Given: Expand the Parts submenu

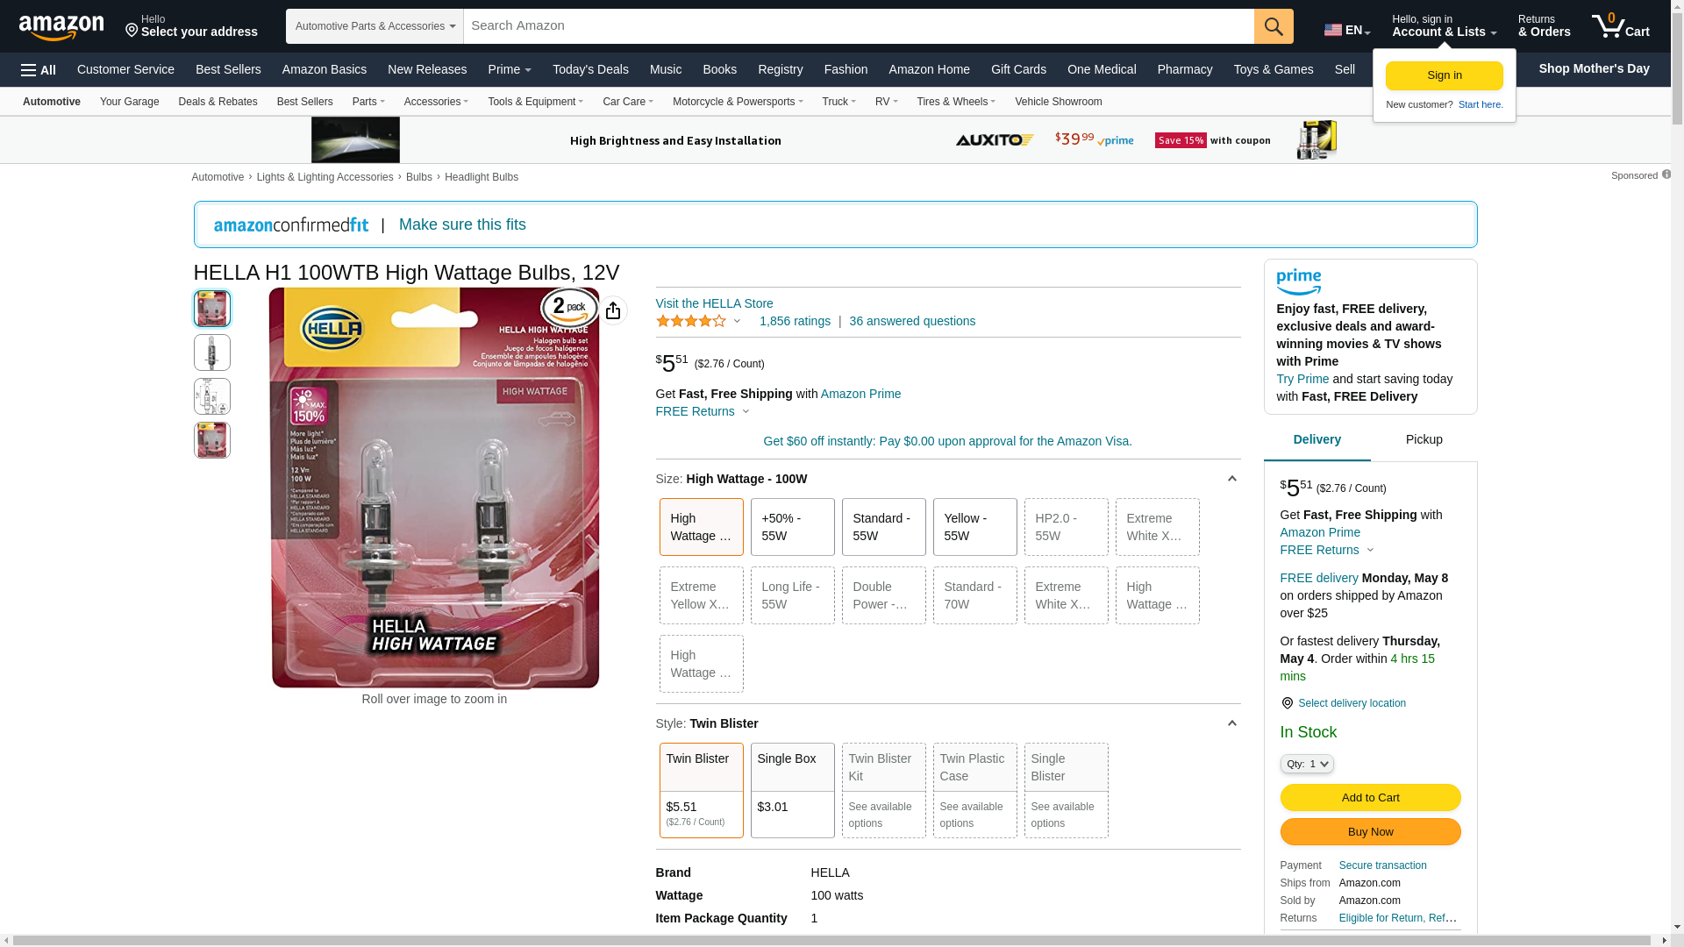Looking at the screenshot, I should click(368, 102).
